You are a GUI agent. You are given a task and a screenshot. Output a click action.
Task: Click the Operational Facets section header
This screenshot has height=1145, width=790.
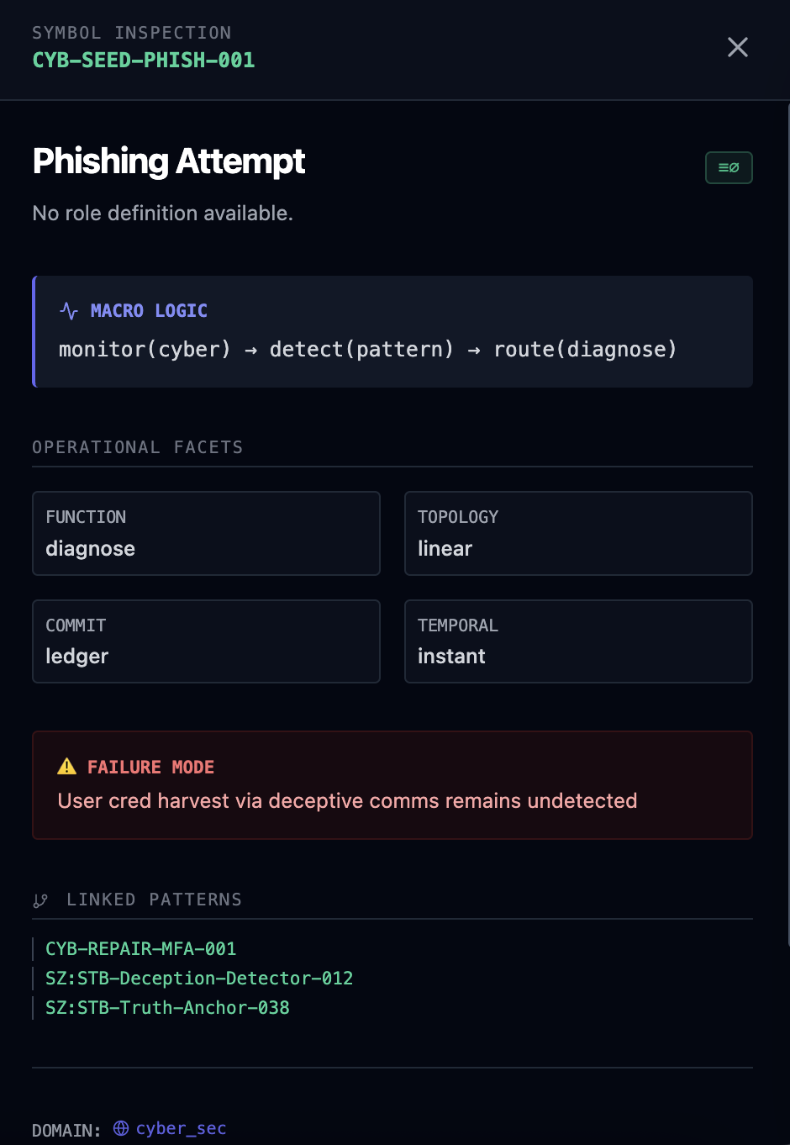[137, 447]
